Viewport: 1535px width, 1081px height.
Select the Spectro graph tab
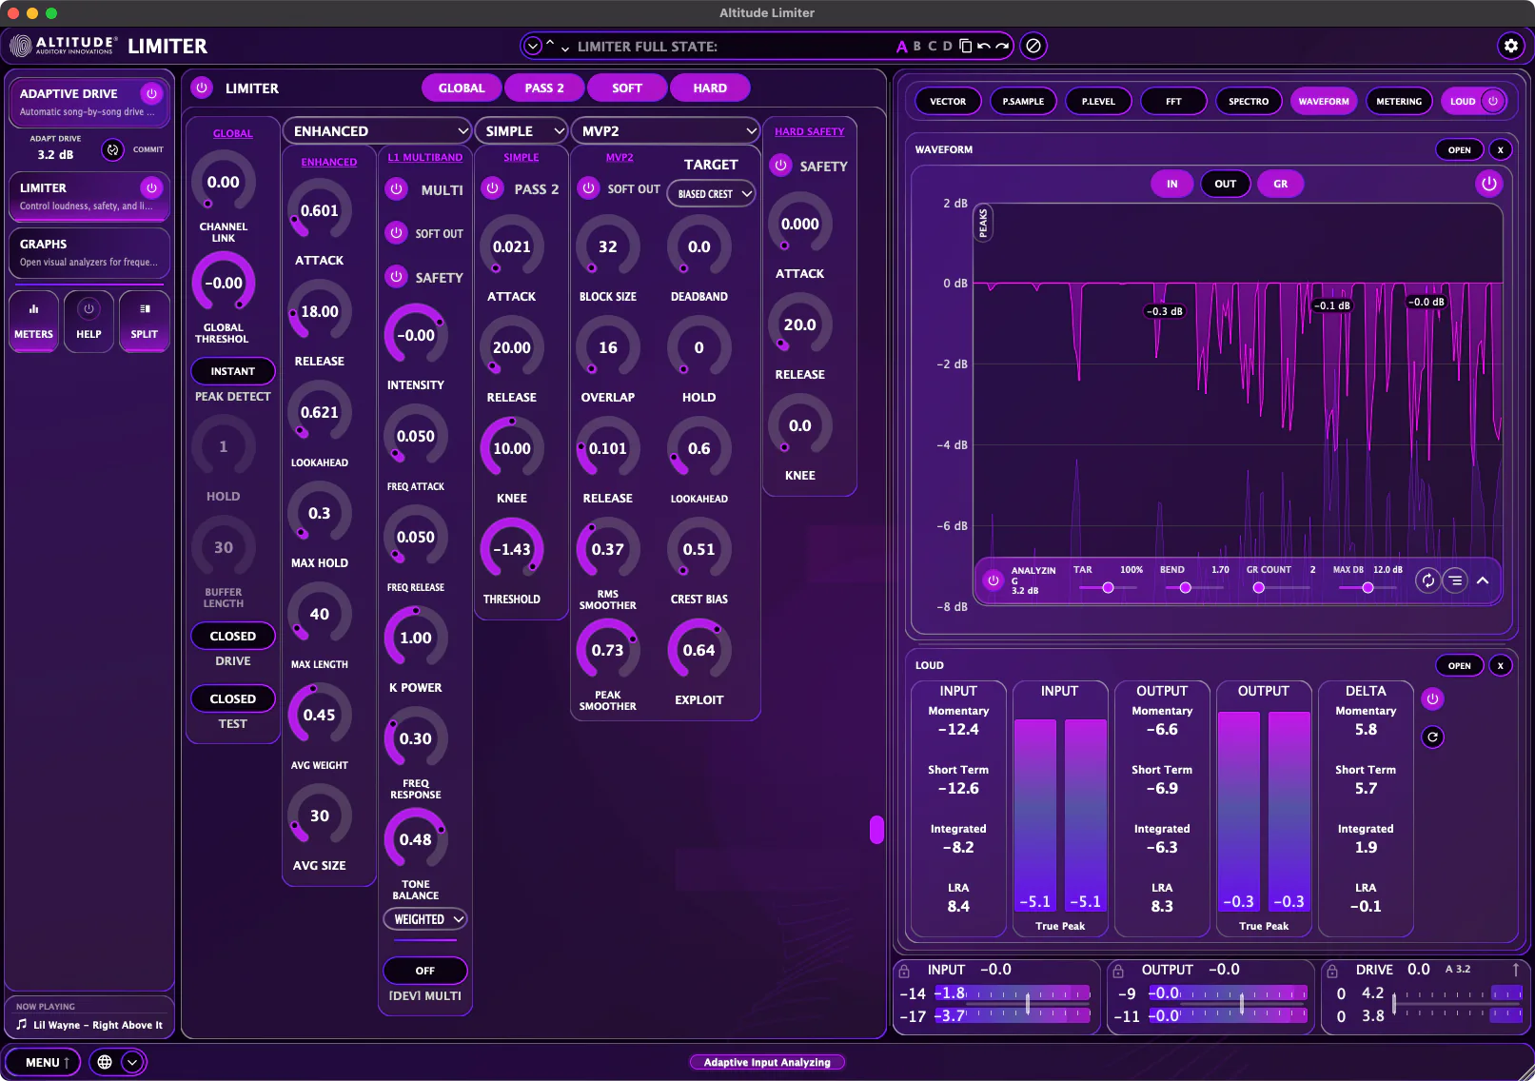[1249, 101]
